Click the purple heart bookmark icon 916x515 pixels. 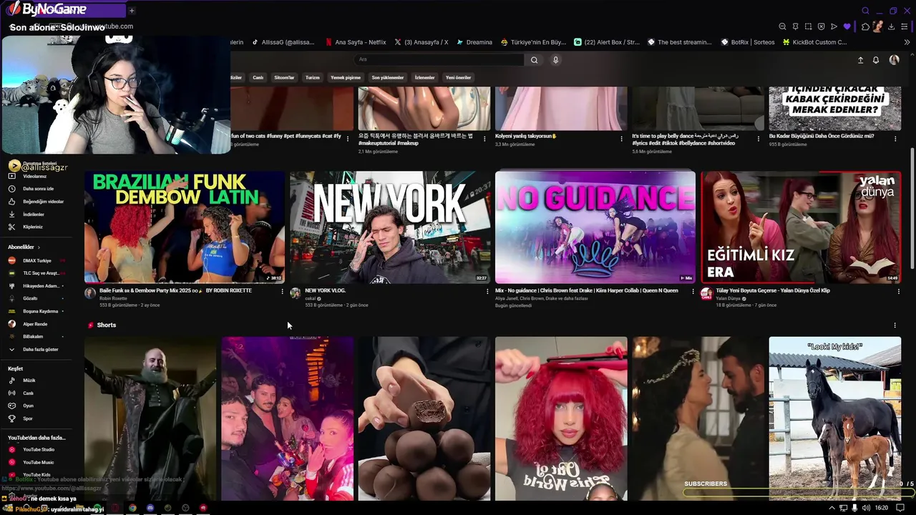[x=847, y=26]
